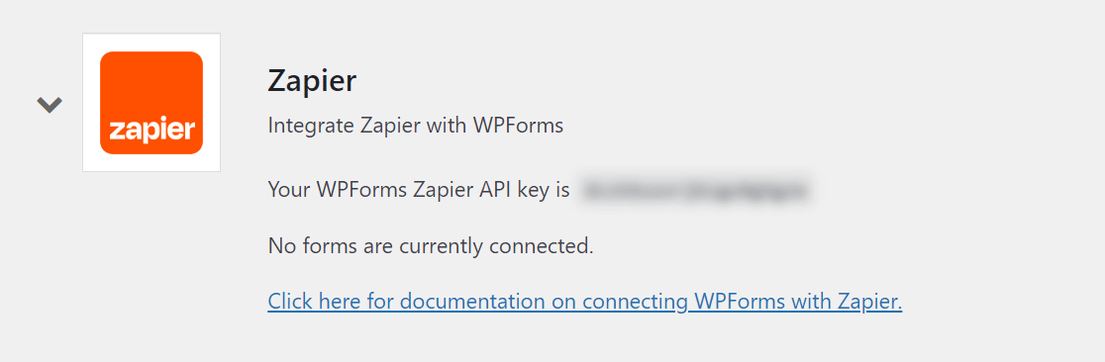Click "Your WPForms Zapier API key is" label

click(x=419, y=190)
